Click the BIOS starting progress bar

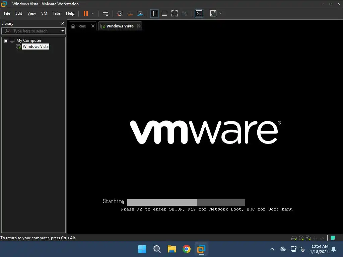[x=186, y=202]
